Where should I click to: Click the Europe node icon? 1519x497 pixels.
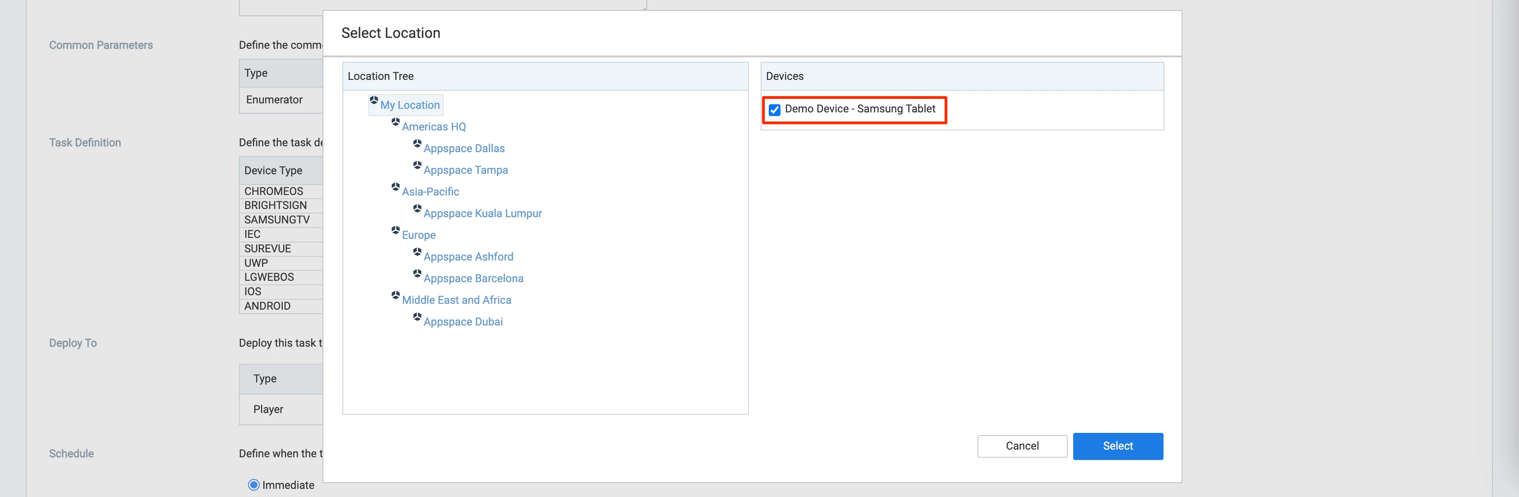pos(395,231)
